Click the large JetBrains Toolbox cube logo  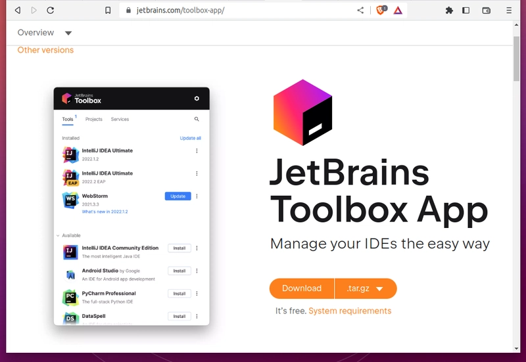[x=303, y=112]
